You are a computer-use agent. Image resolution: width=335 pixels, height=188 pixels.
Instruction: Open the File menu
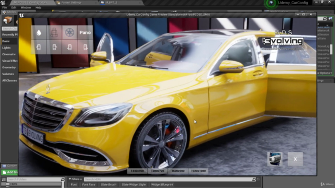(x=5, y=7)
